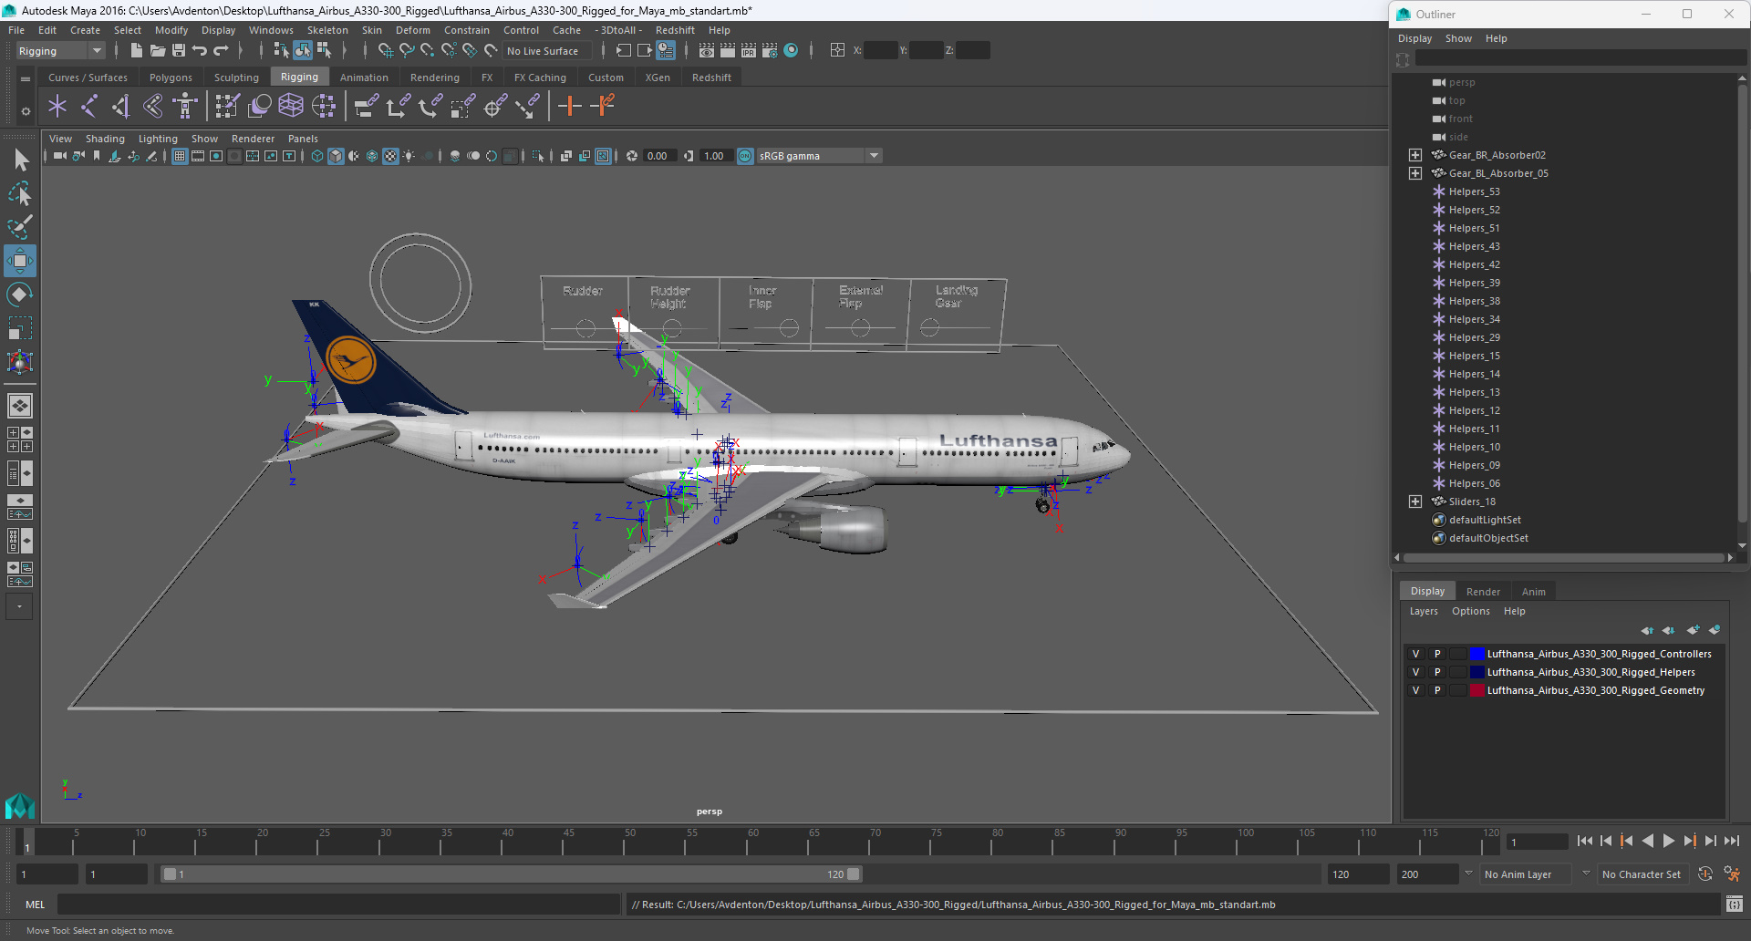Expand Gear_BL_Absorber_05 in Outliner

click(1415, 173)
